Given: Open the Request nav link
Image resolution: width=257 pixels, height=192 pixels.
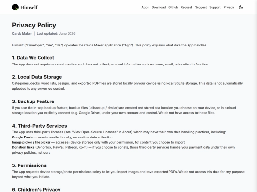Looking at the screenshot, I should click(186, 7).
